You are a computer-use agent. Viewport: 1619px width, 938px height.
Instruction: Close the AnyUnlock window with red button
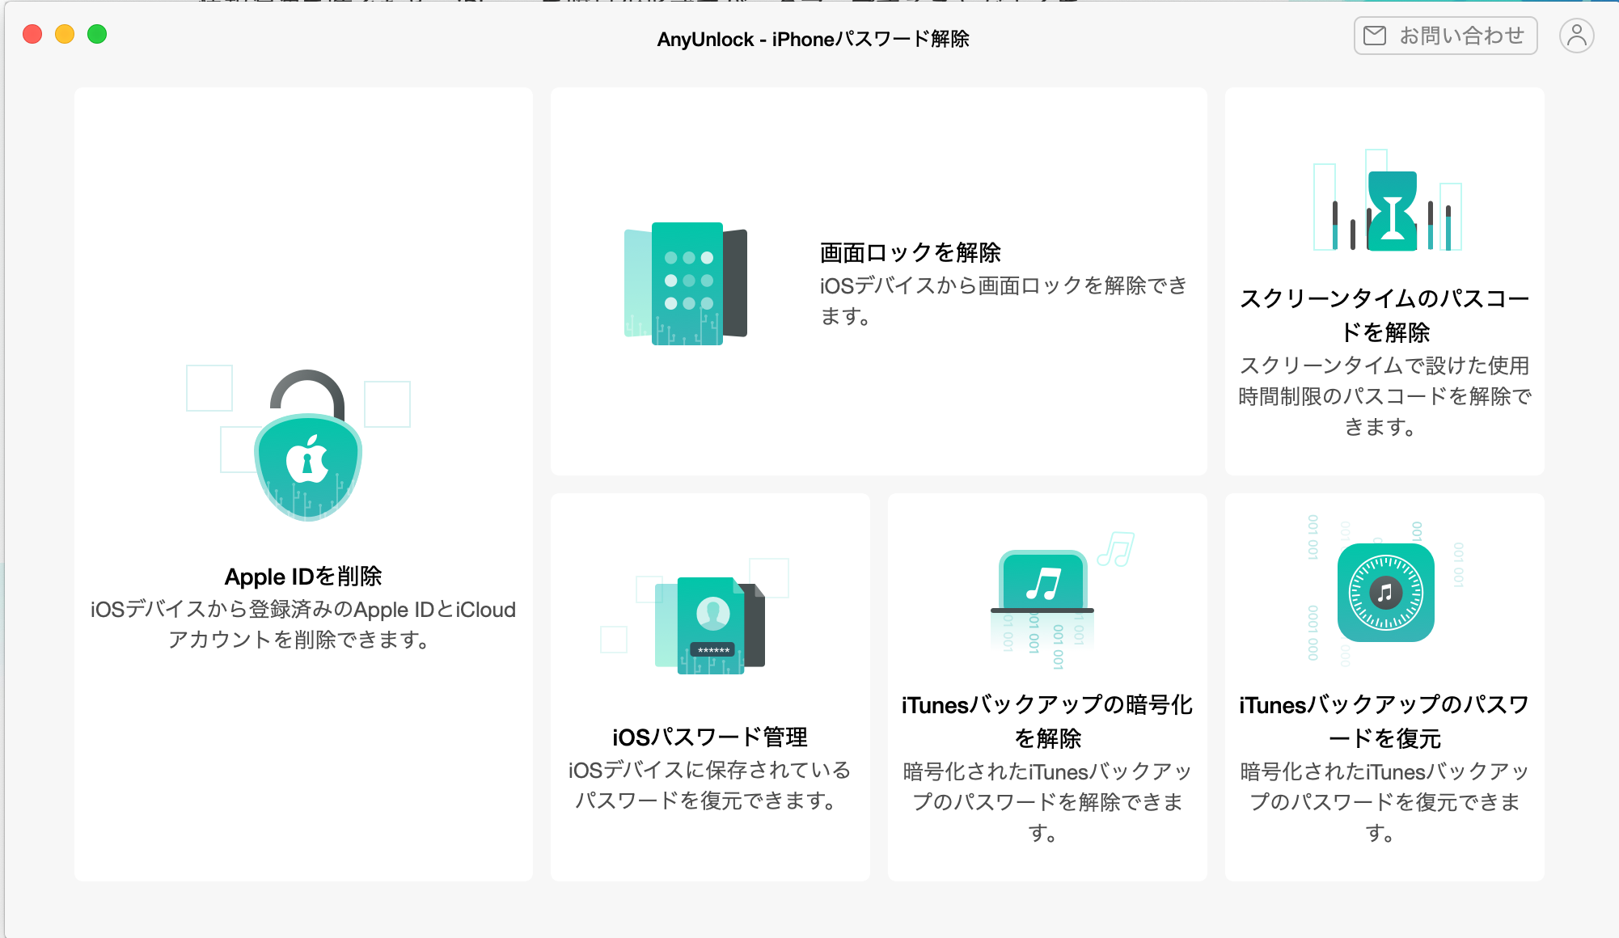click(x=32, y=34)
